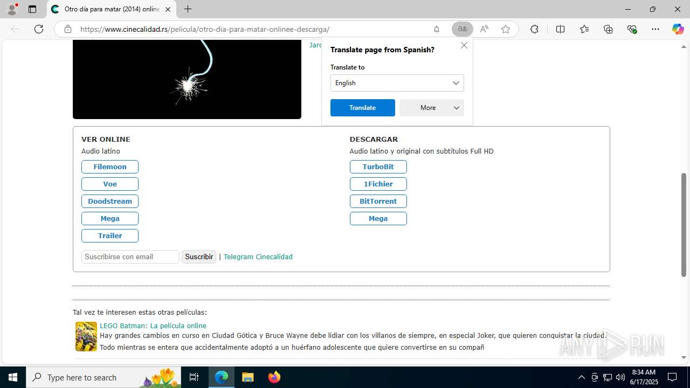This screenshot has width=690, height=388.
Task: Click the video player with sparkler
Action: point(187,79)
